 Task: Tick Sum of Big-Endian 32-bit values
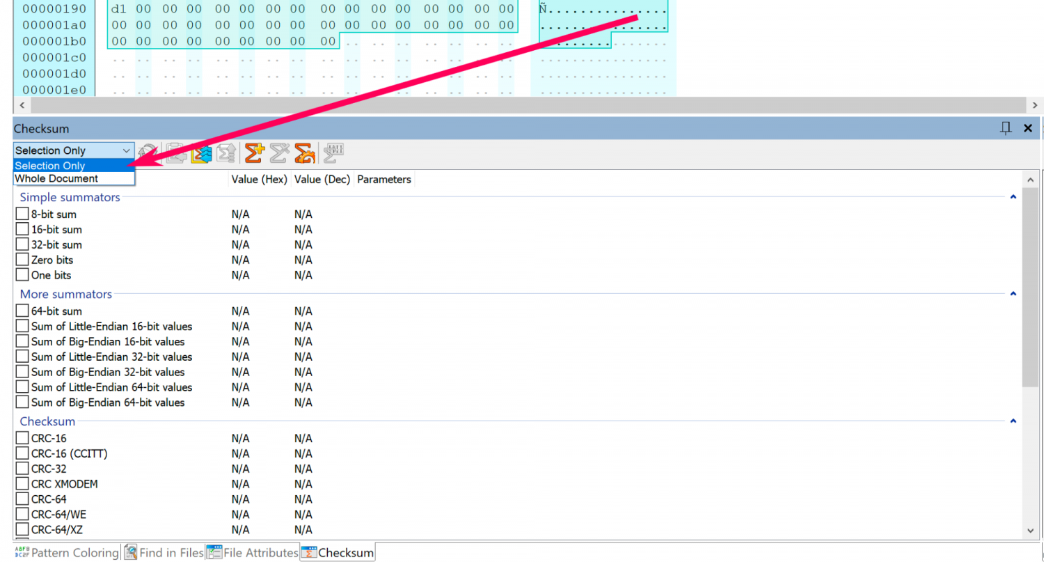coord(22,372)
